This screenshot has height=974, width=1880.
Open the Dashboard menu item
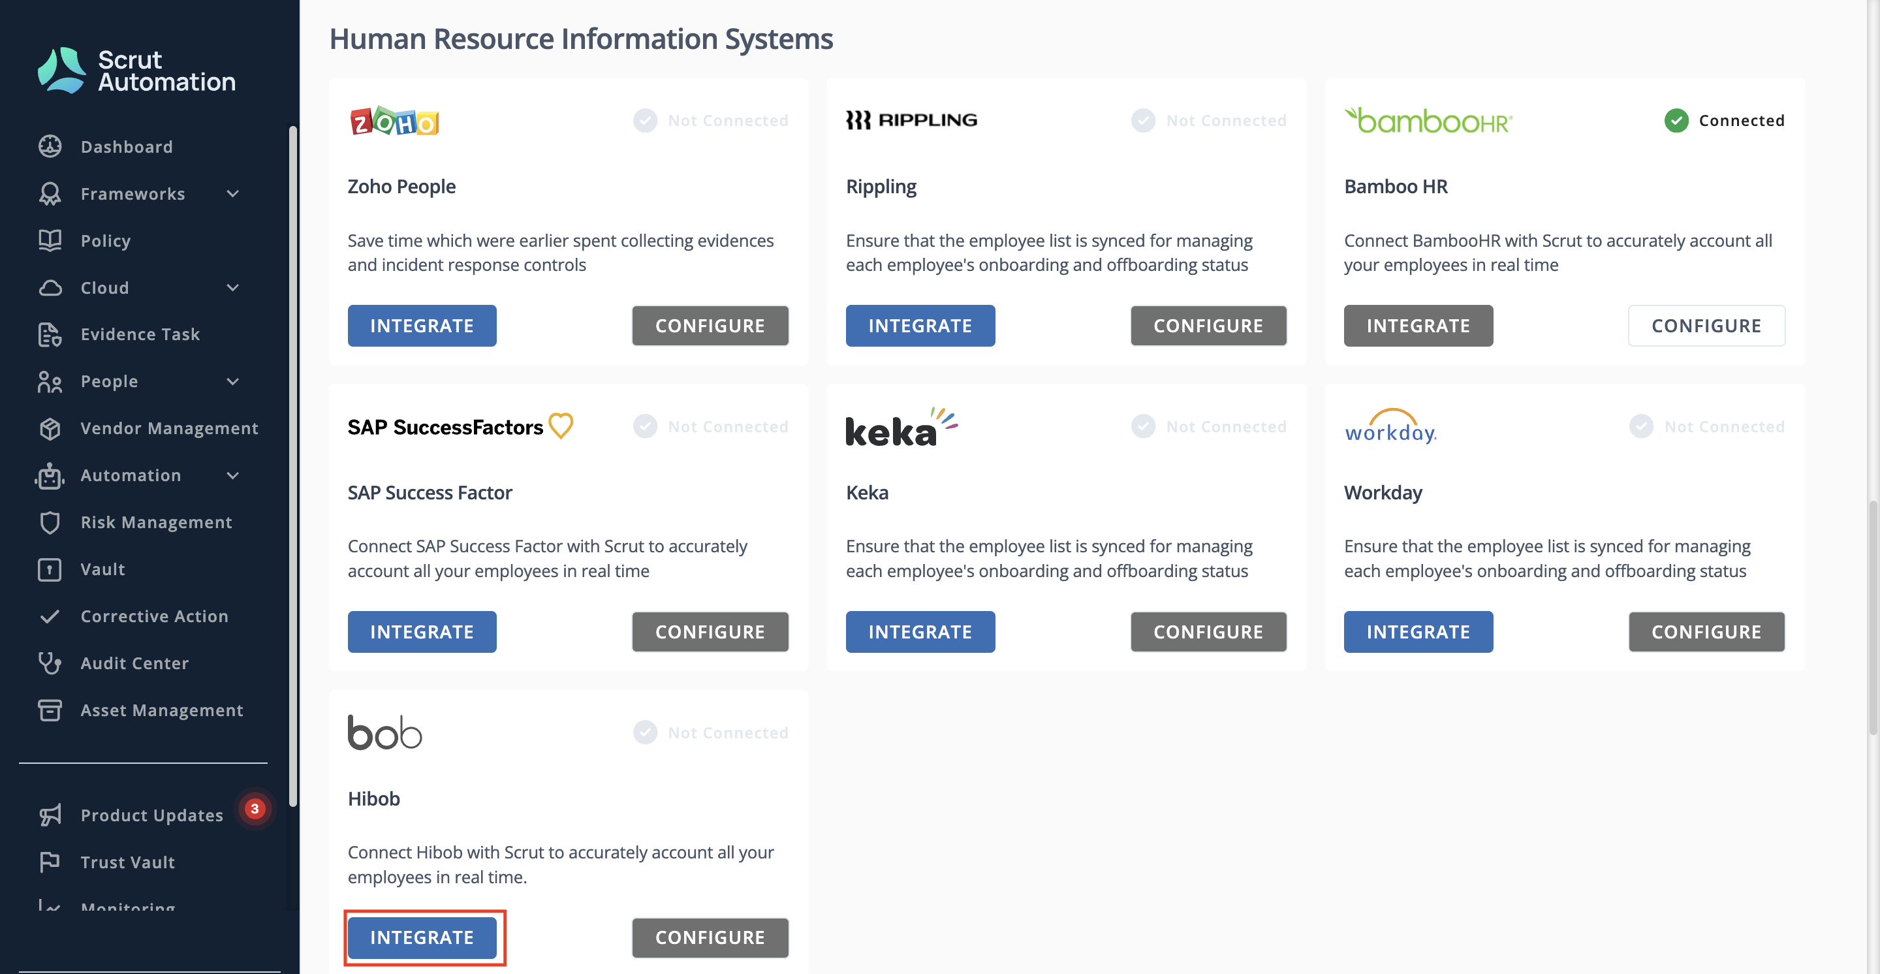click(127, 147)
